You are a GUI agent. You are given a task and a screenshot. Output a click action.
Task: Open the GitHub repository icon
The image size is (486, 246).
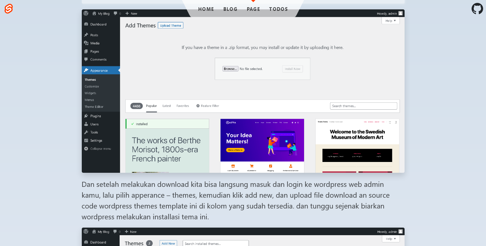pyautogui.click(x=477, y=9)
